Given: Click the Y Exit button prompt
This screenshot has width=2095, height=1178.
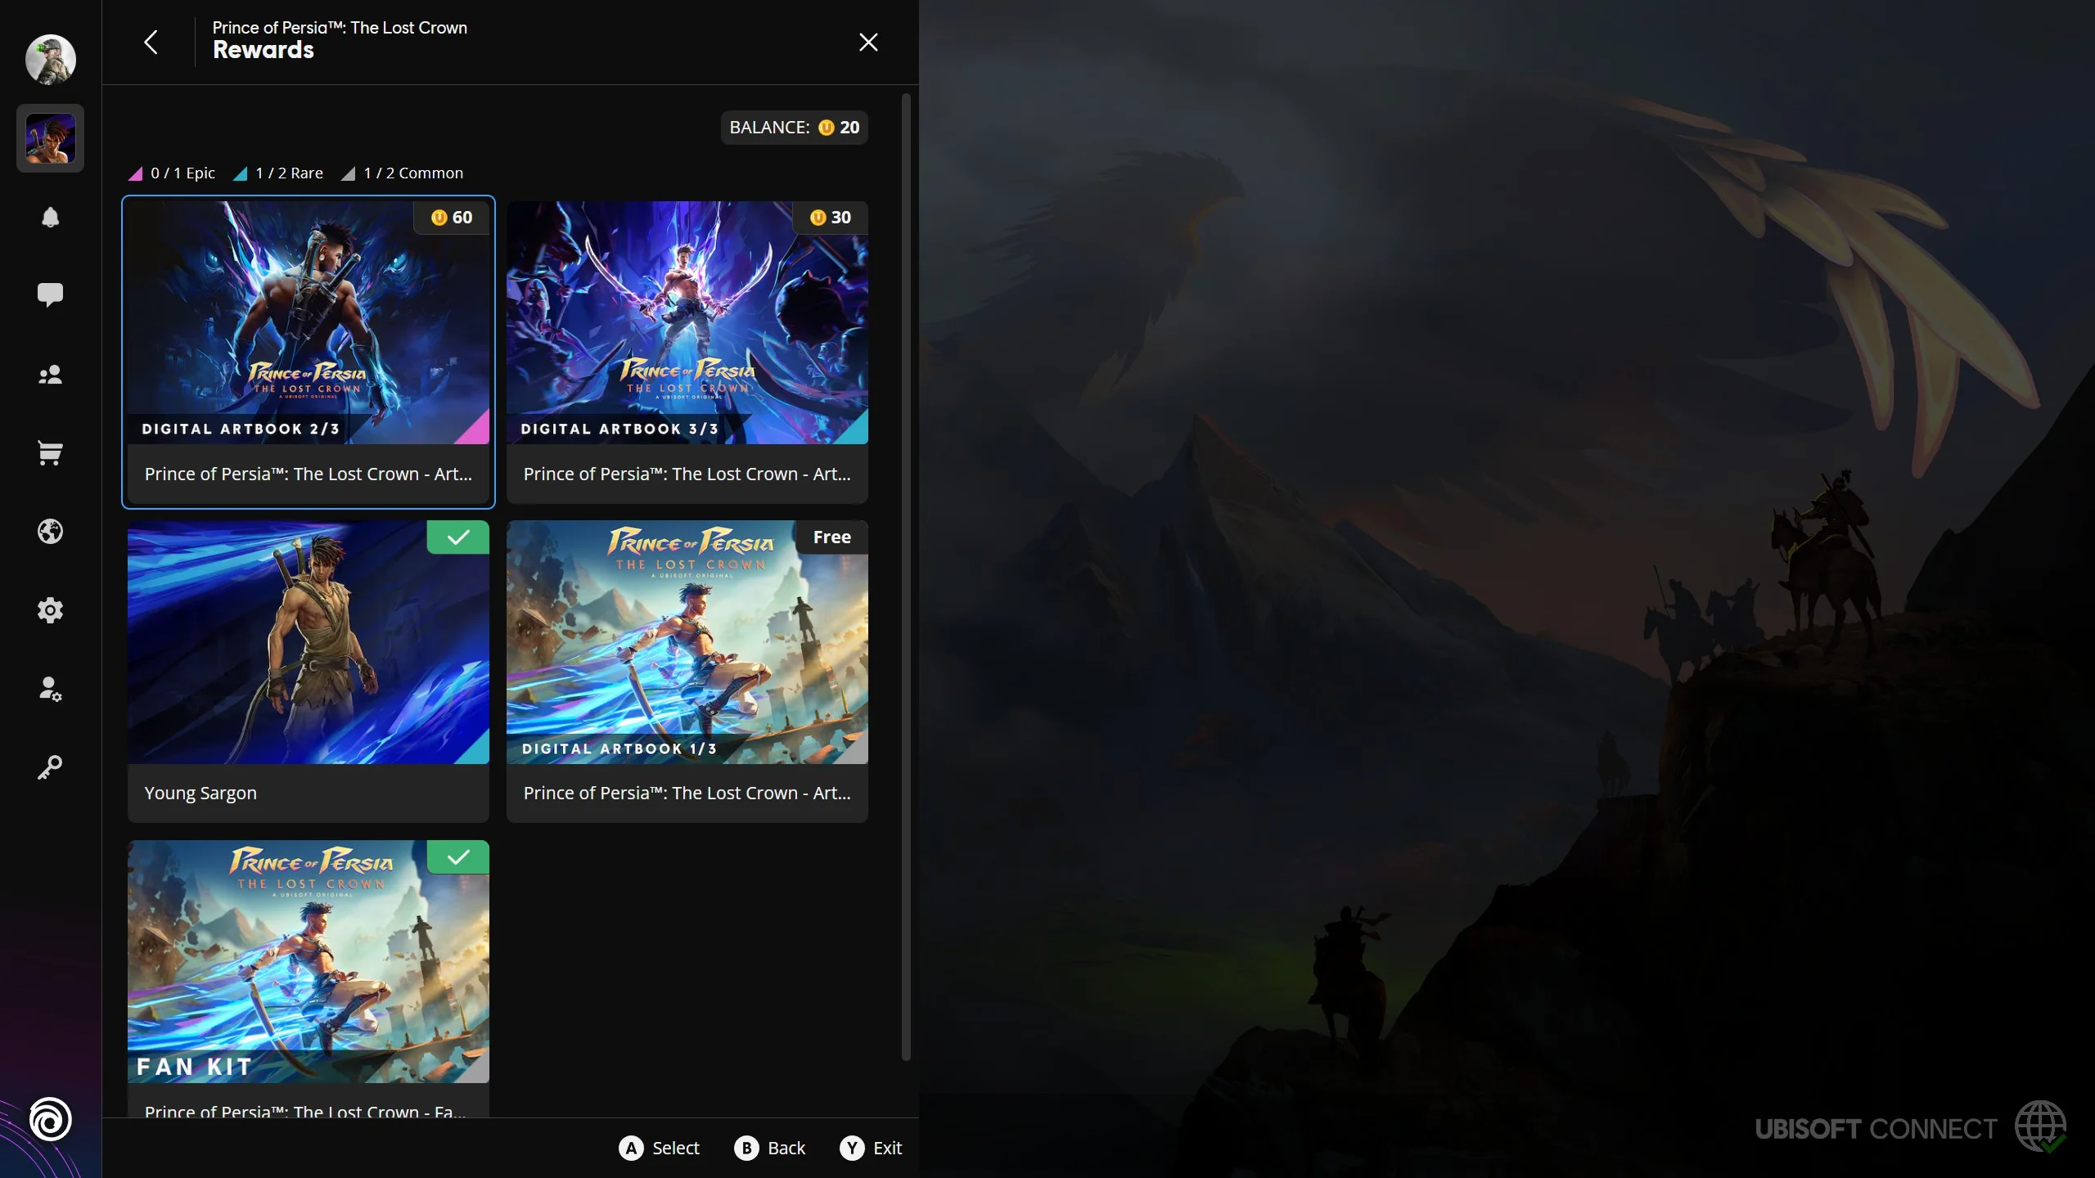Looking at the screenshot, I should (x=871, y=1148).
